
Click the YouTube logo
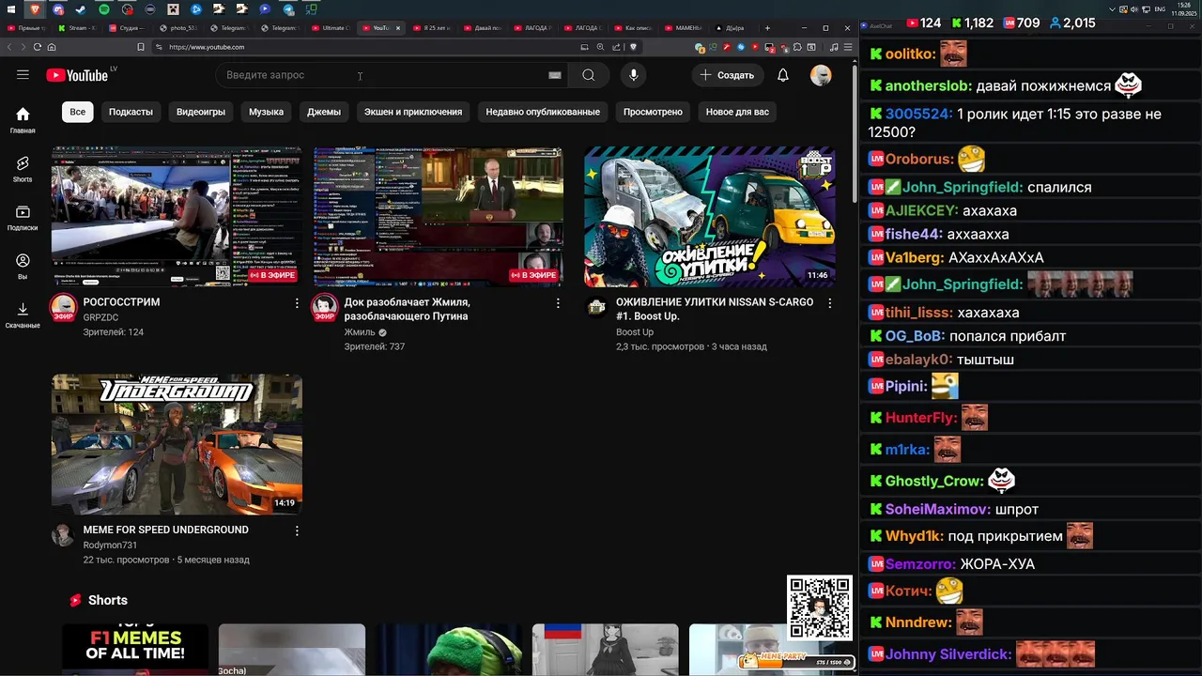click(77, 75)
